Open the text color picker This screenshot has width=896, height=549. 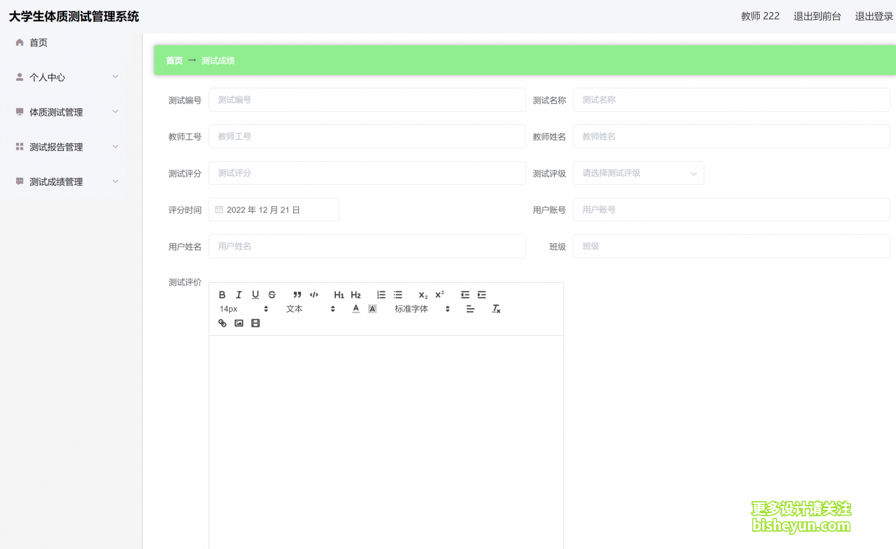[x=356, y=309]
